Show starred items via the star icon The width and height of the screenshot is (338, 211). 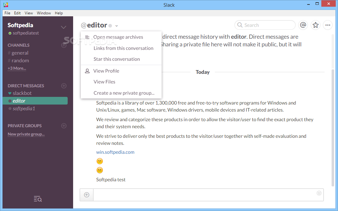click(x=315, y=25)
